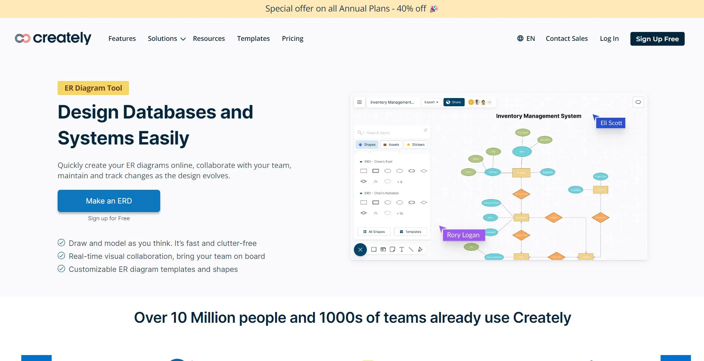Viewport: 704px width, 361px height.
Task: Click the Make an ERD button
Action: (109, 201)
